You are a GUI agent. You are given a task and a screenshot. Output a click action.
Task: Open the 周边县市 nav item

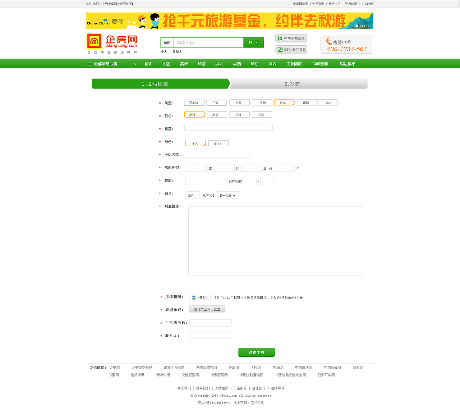348,64
